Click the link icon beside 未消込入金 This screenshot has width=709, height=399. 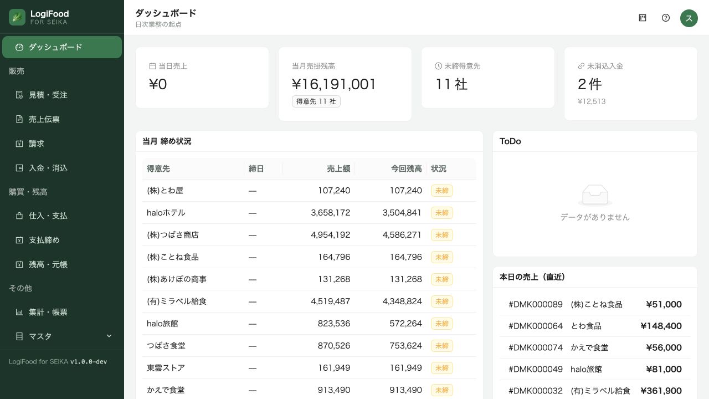click(581, 66)
